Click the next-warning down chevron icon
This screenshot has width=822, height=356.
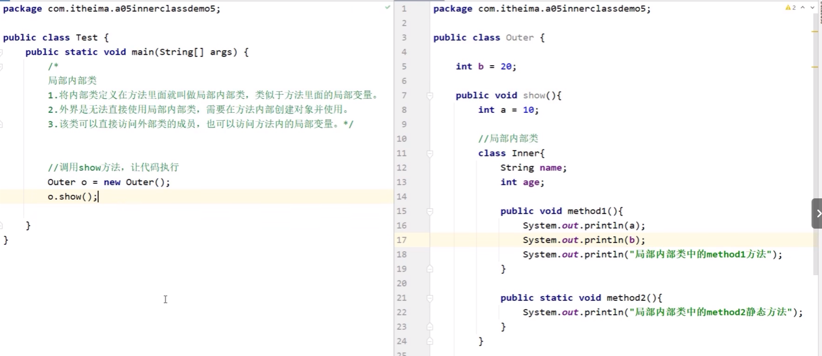[x=812, y=8]
